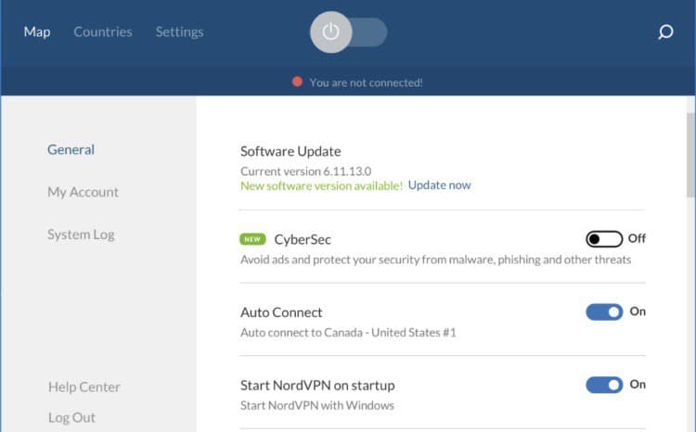Open the Settings tab
This screenshot has height=432, width=696.
click(179, 32)
